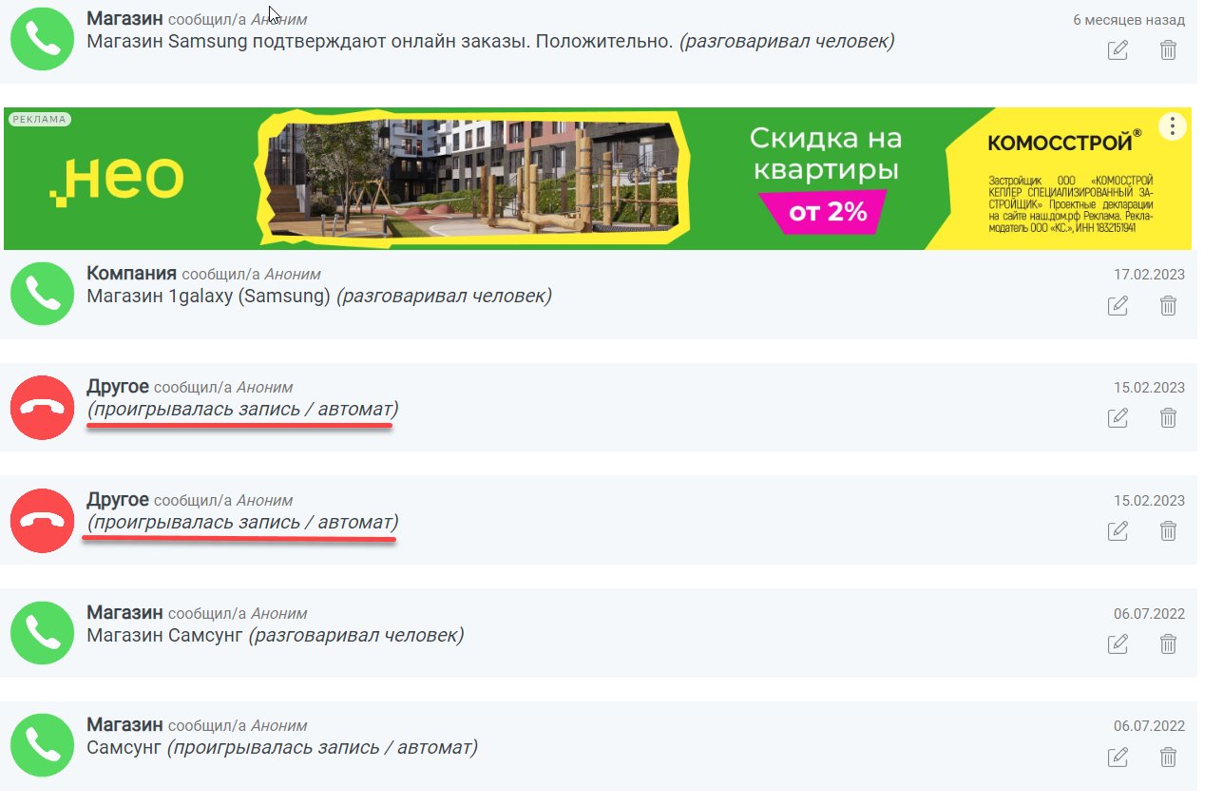Edit the last Самсунг автомат review
This screenshot has height=806, width=1223.
1118,758
